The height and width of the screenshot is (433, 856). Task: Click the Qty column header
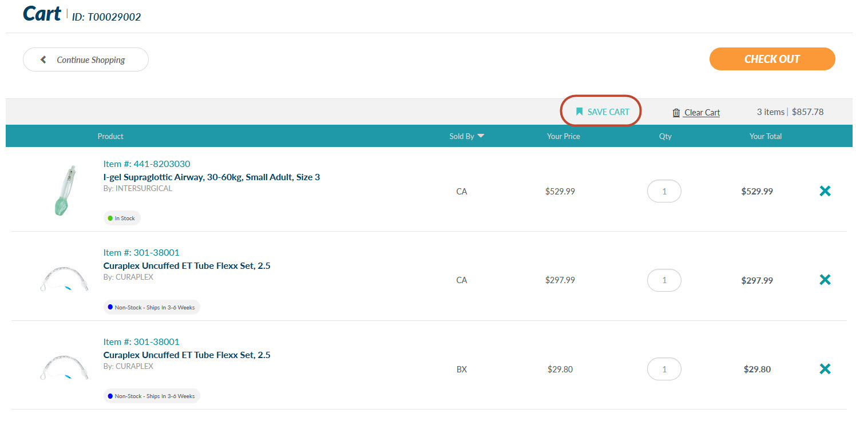[x=665, y=136]
